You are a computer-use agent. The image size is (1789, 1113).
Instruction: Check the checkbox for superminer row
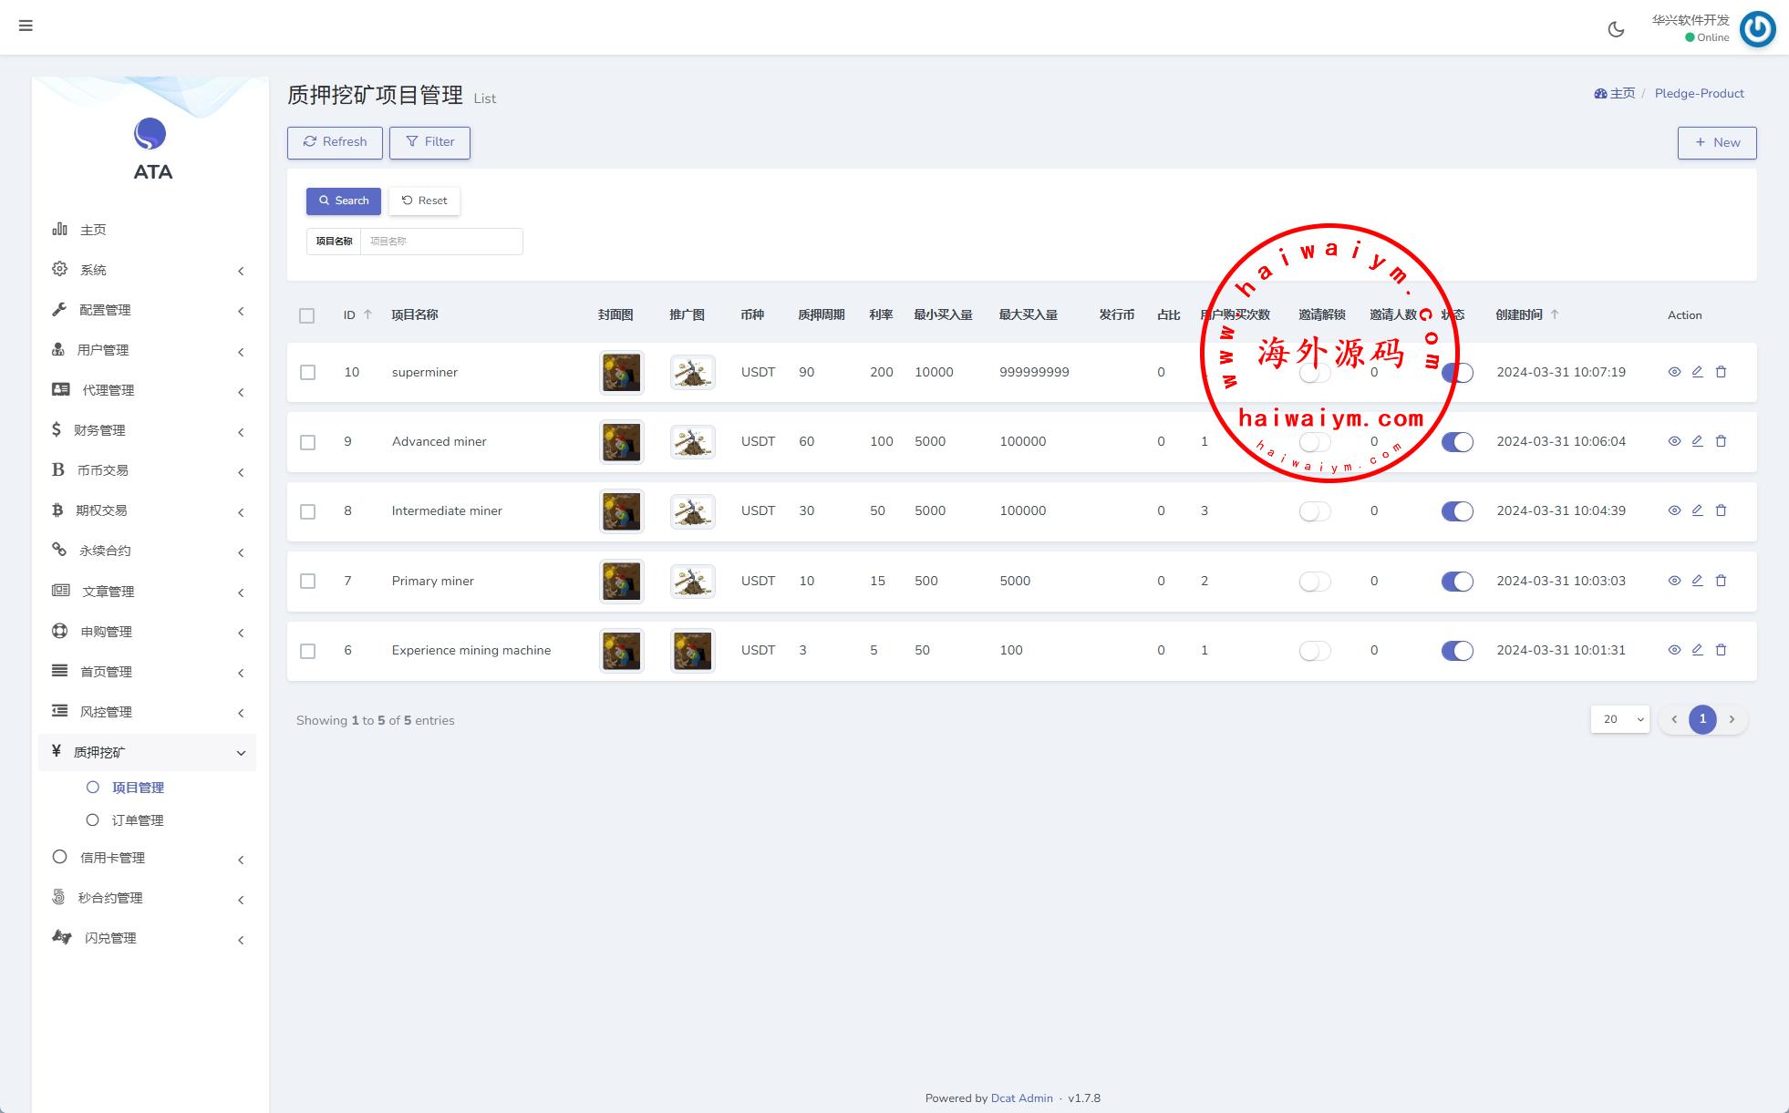point(308,373)
